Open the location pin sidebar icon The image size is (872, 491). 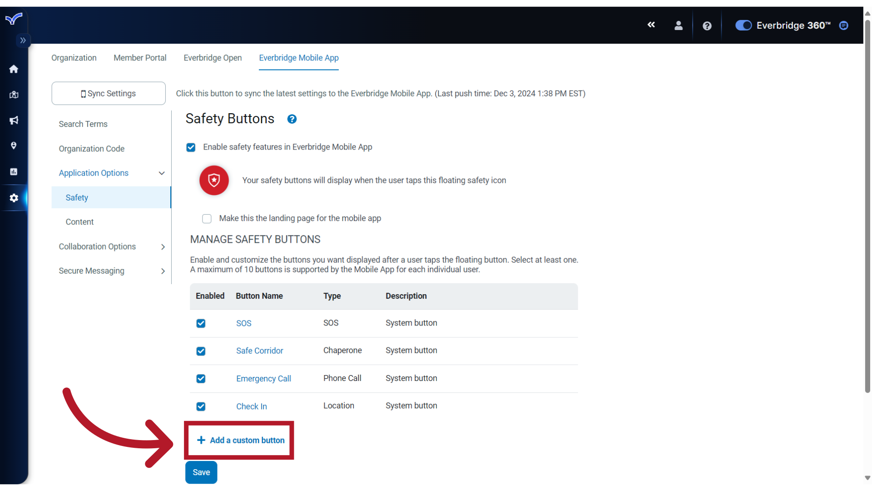point(14,146)
